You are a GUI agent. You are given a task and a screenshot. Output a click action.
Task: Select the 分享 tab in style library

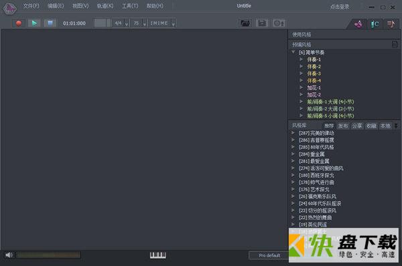click(357, 126)
